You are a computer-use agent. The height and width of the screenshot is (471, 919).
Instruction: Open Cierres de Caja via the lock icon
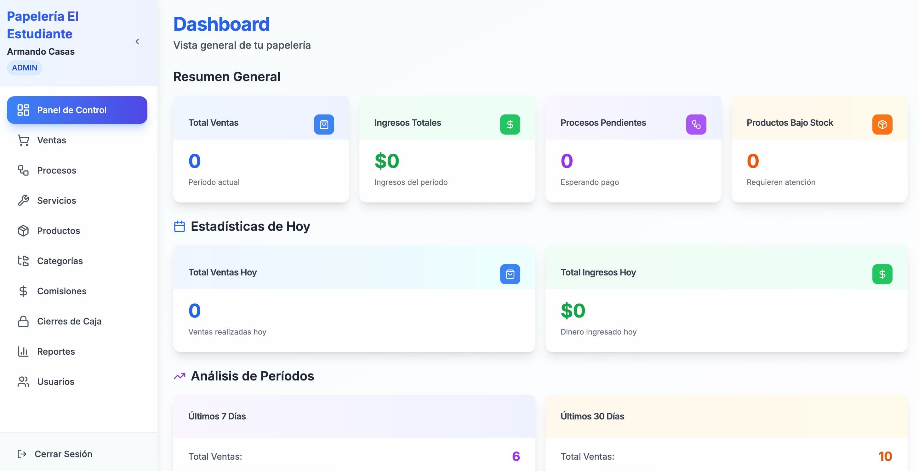[23, 321]
